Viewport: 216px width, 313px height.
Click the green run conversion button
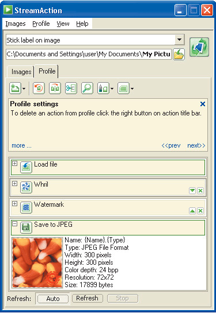pos(199,47)
